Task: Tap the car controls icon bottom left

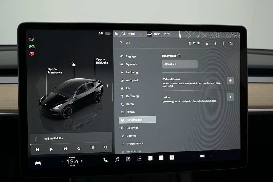Action: 38,162
